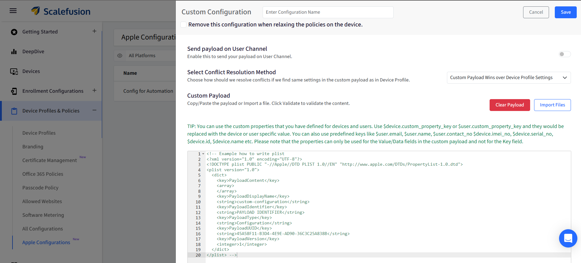The height and width of the screenshot is (263, 581).
Task: Open Allowed Websites submenu item
Action: 42,201
